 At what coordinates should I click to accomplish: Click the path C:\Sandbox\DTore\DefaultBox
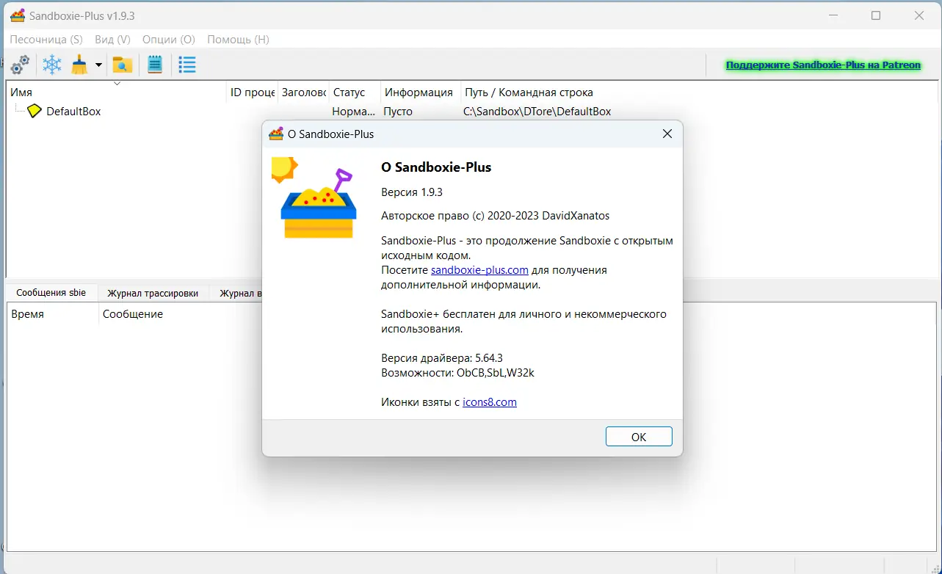pyautogui.click(x=537, y=112)
